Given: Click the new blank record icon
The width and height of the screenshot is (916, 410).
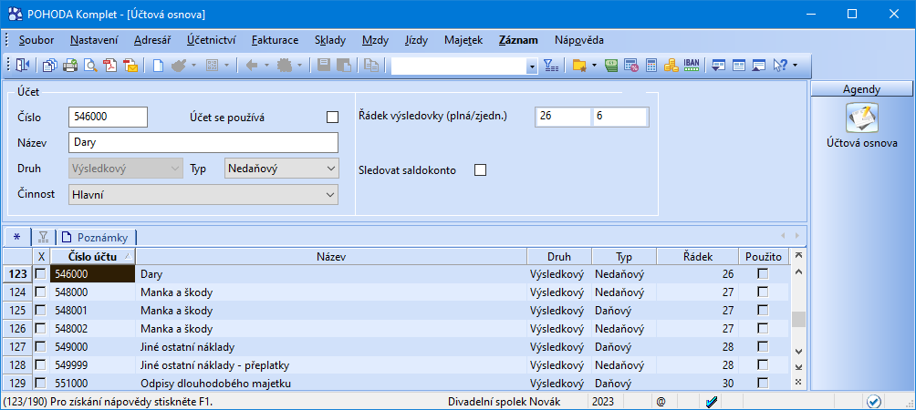Looking at the screenshot, I should tap(158, 66).
